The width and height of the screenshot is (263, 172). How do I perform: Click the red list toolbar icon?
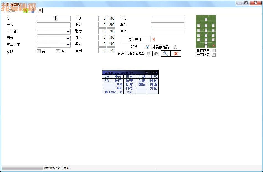click(x=40, y=10)
